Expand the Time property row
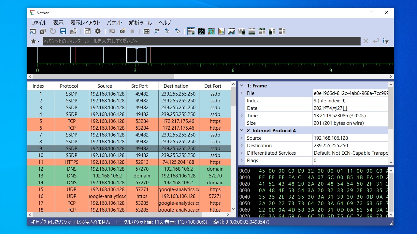 click(x=242, y=116)
